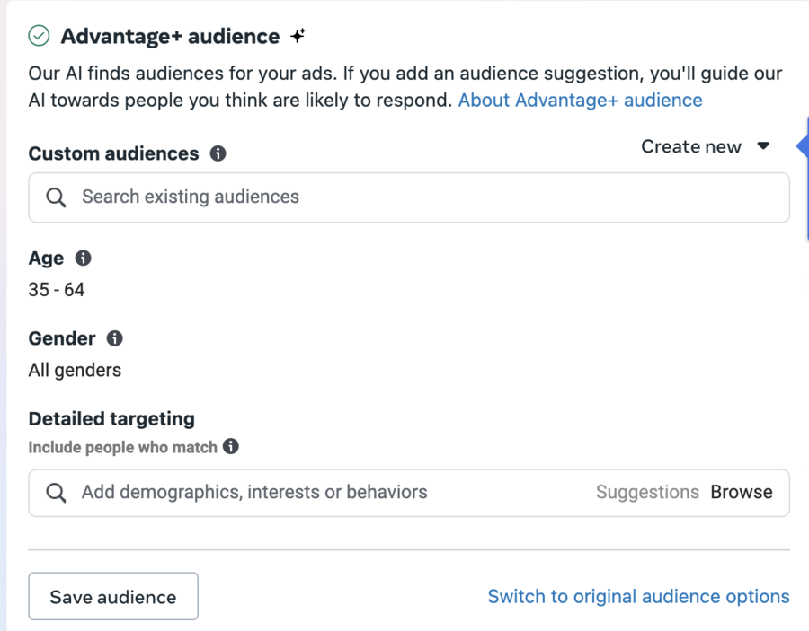
Task: Click magnifier icon in detailed targeting field
Action: [x=56, y=493]
